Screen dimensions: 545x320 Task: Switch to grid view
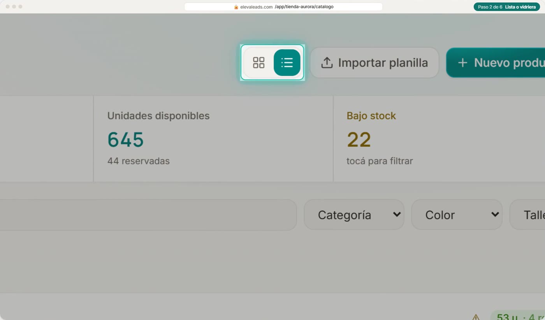[258, 63]
